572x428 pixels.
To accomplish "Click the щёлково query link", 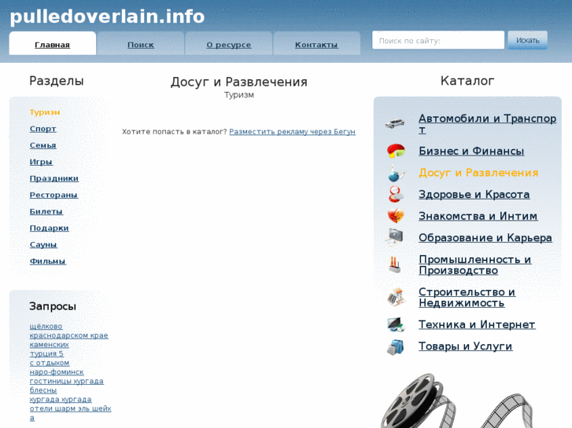I will (46, 326).
